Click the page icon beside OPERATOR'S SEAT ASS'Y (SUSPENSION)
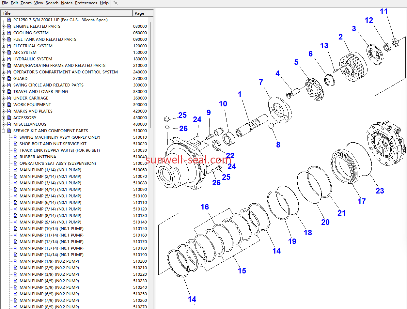Viewport: 407px width, 309px height. (15, 163)
